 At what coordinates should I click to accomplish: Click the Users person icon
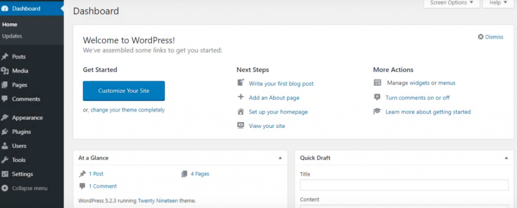(x=5, y=146)
